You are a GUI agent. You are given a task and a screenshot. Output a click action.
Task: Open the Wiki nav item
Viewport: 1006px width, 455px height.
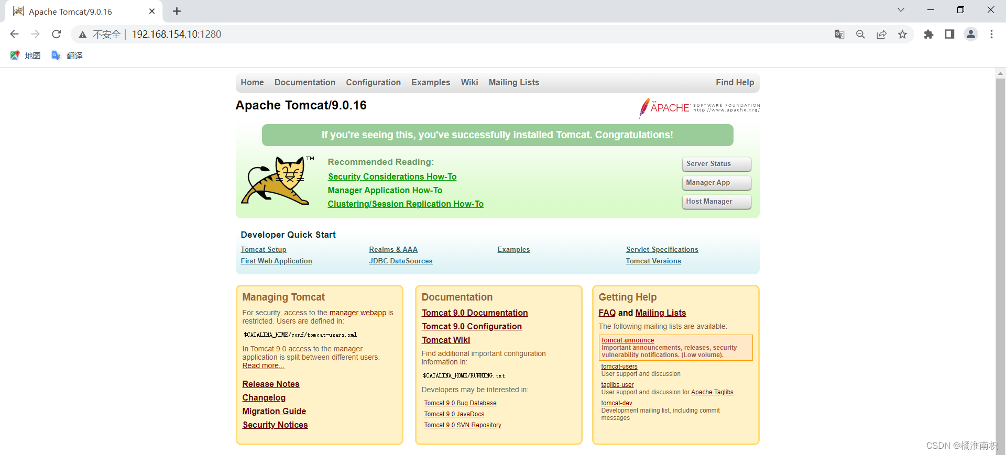[x=469, y=82]
